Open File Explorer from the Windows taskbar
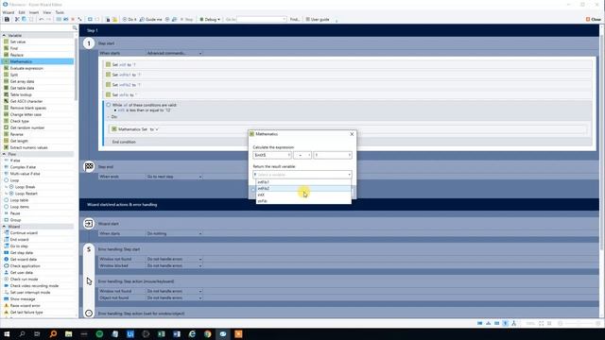Screen dimensions: 605x340 [x=68, y=333]
